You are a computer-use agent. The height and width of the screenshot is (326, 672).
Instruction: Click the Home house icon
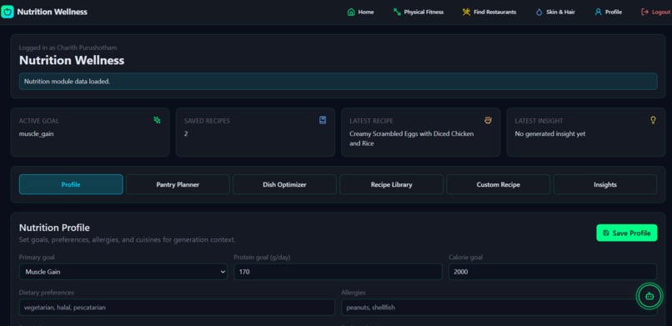(x=351, y=12)
